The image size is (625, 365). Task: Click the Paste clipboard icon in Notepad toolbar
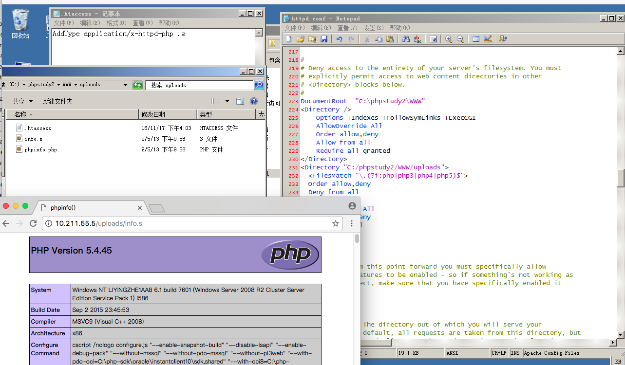tap(390, 39)
